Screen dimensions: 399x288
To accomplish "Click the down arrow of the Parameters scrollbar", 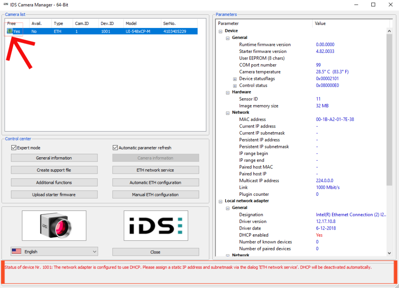I will pos(389,252).
